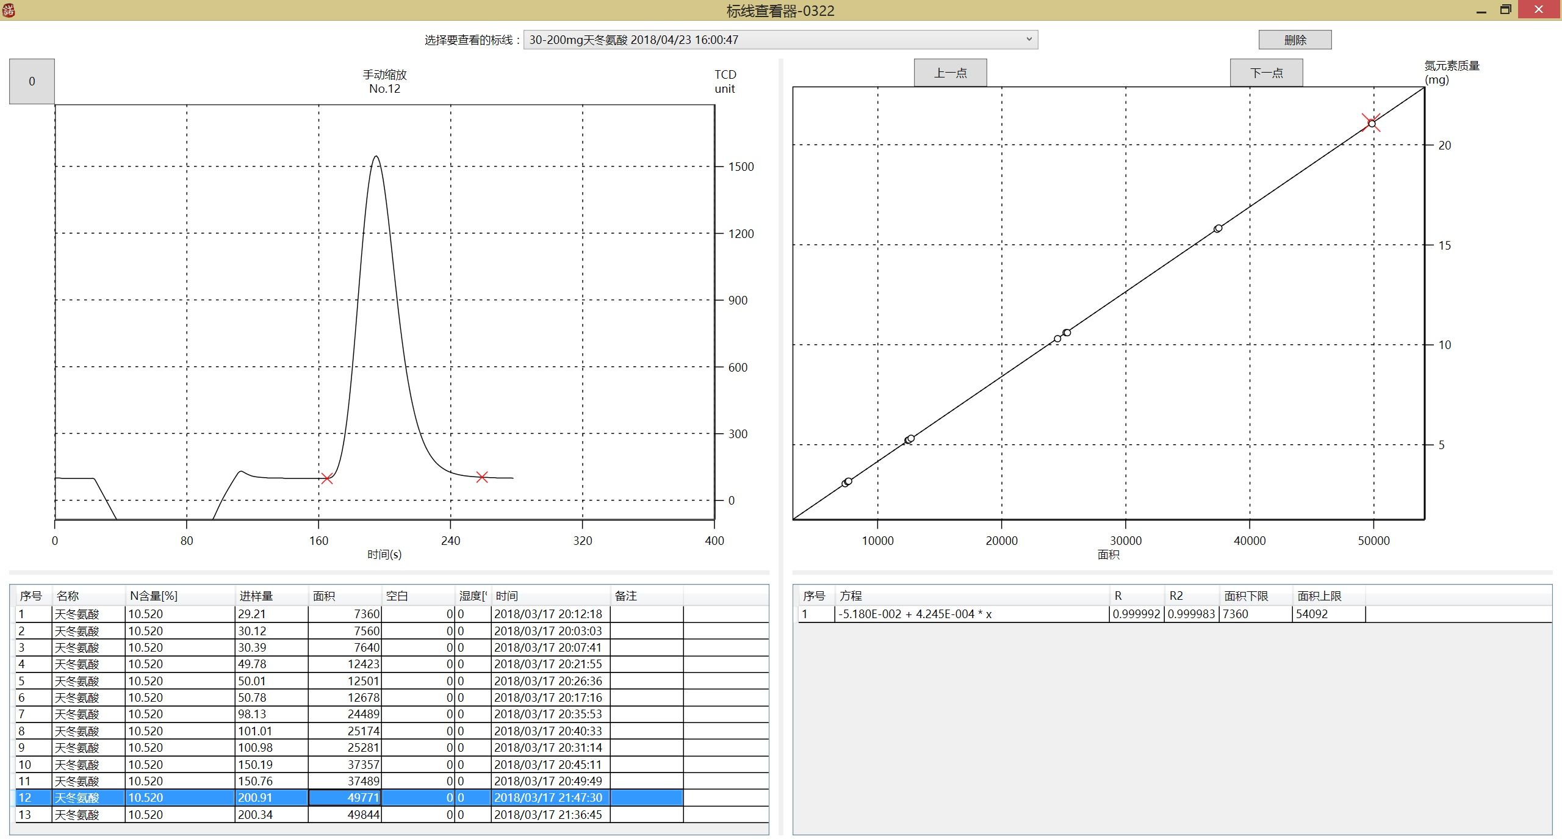Viewport: 1562px width, 839px height.
Task: Click the red X marked calibration point
Action: click(x=1371, y=123)
